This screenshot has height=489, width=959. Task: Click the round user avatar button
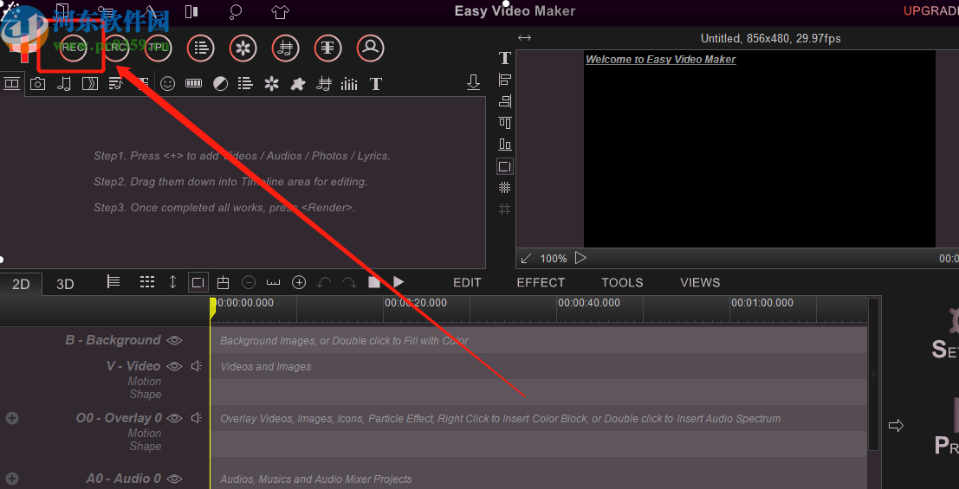[x=370, y=48]
